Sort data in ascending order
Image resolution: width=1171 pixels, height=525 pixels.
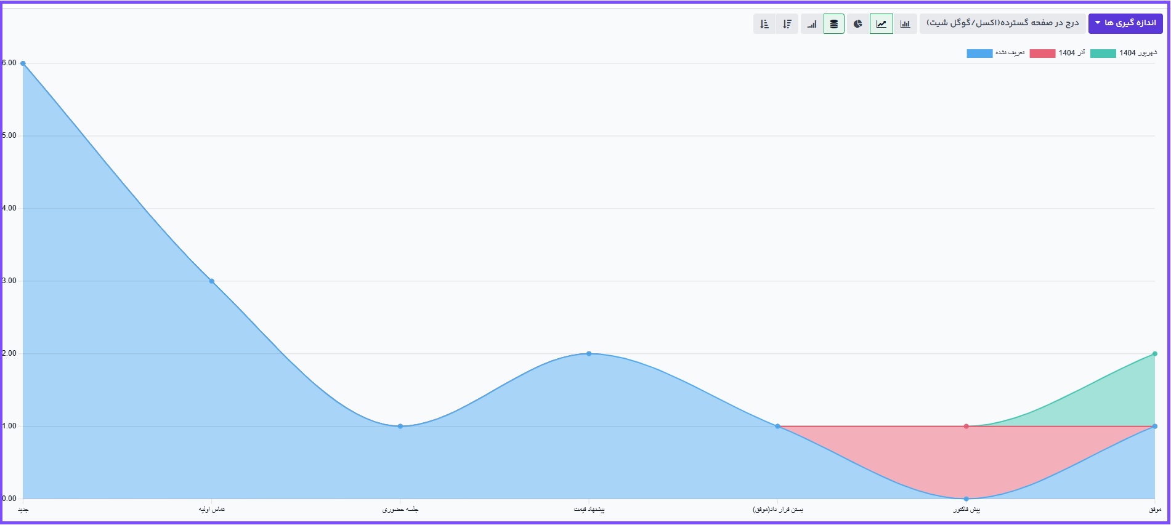pos(764,24)
